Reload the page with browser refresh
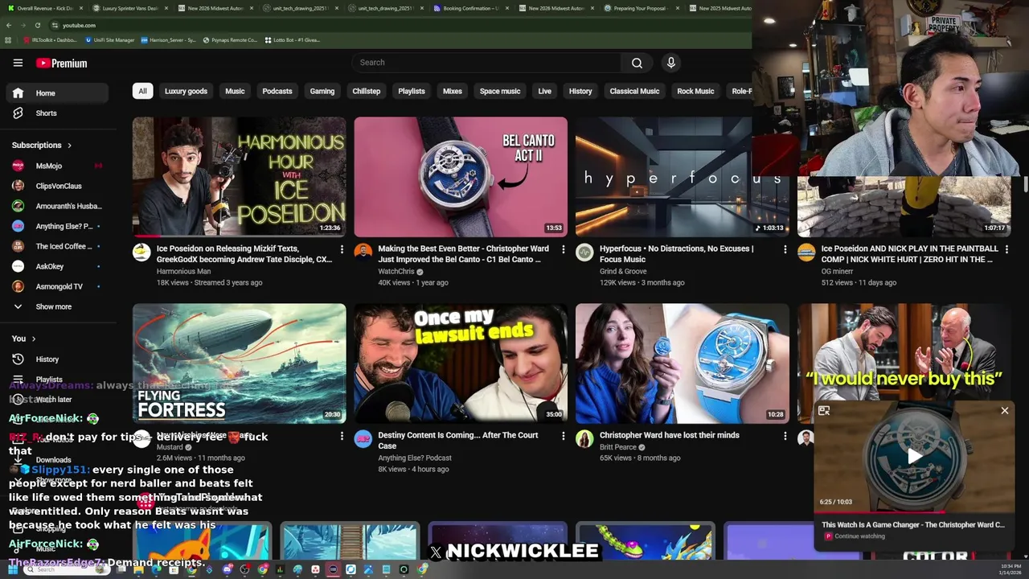 coord(37,25)
